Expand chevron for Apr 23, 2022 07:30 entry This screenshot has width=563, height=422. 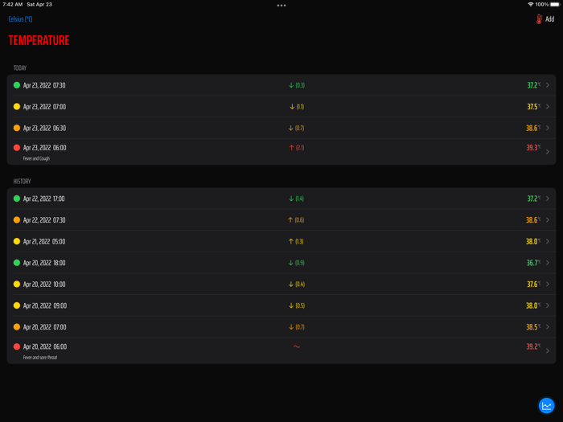pos(548,85)
